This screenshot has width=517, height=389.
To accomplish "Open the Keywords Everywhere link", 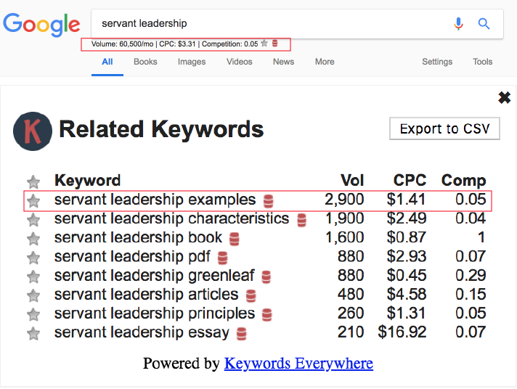I will pos(298,364).
